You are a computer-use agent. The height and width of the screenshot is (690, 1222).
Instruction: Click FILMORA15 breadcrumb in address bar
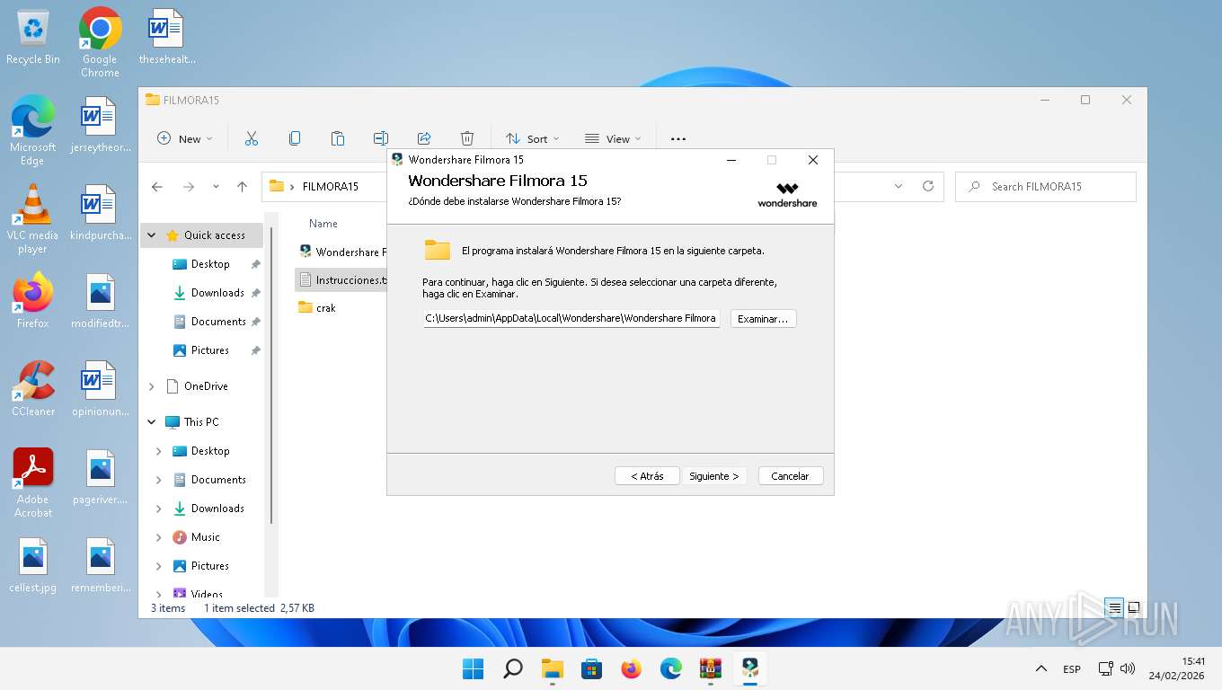point(331,187)
